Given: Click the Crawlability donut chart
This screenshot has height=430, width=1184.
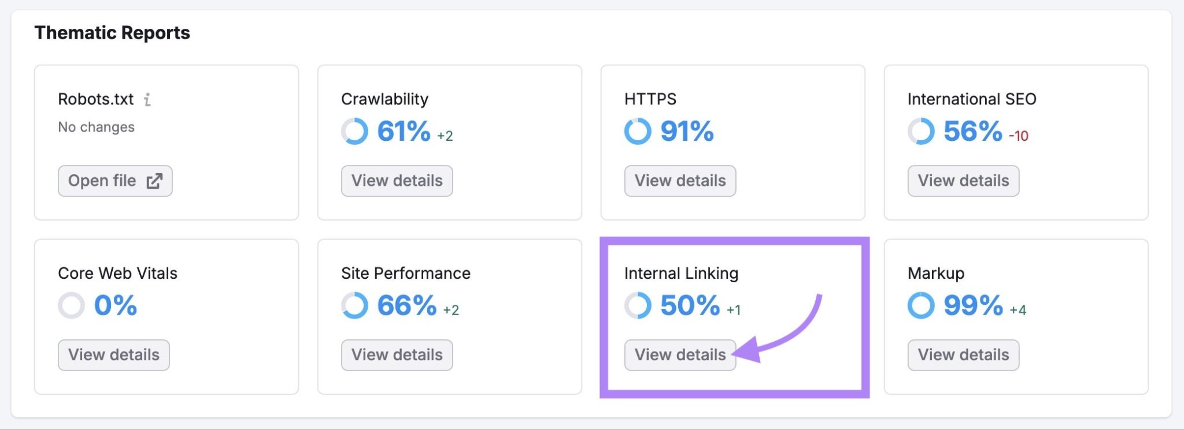Looking at the screenshot, I should (355, 133).
